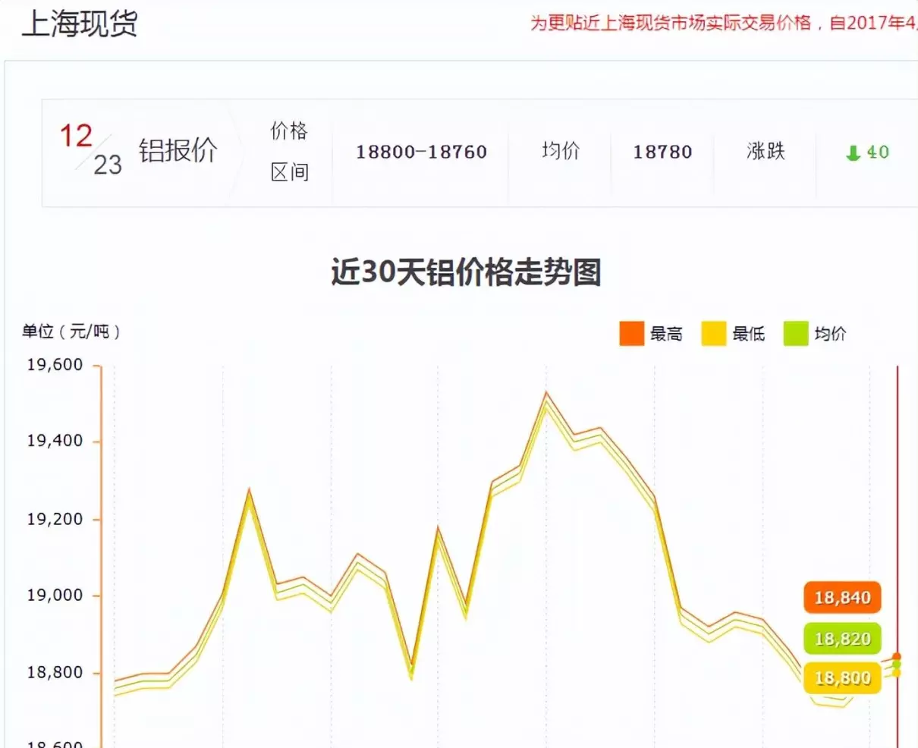Click the 铝报价 label

pos(178,150)
